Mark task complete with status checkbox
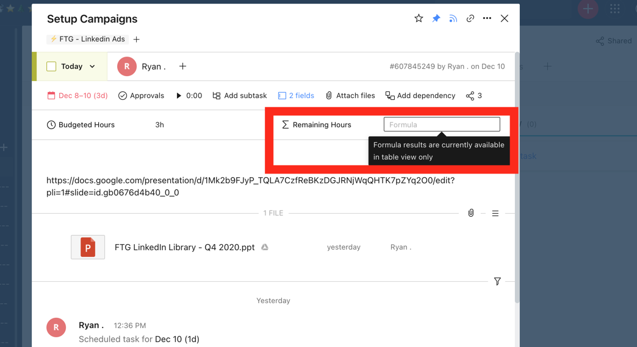Viewport: 637px width, 347px height. pos(51,66)
